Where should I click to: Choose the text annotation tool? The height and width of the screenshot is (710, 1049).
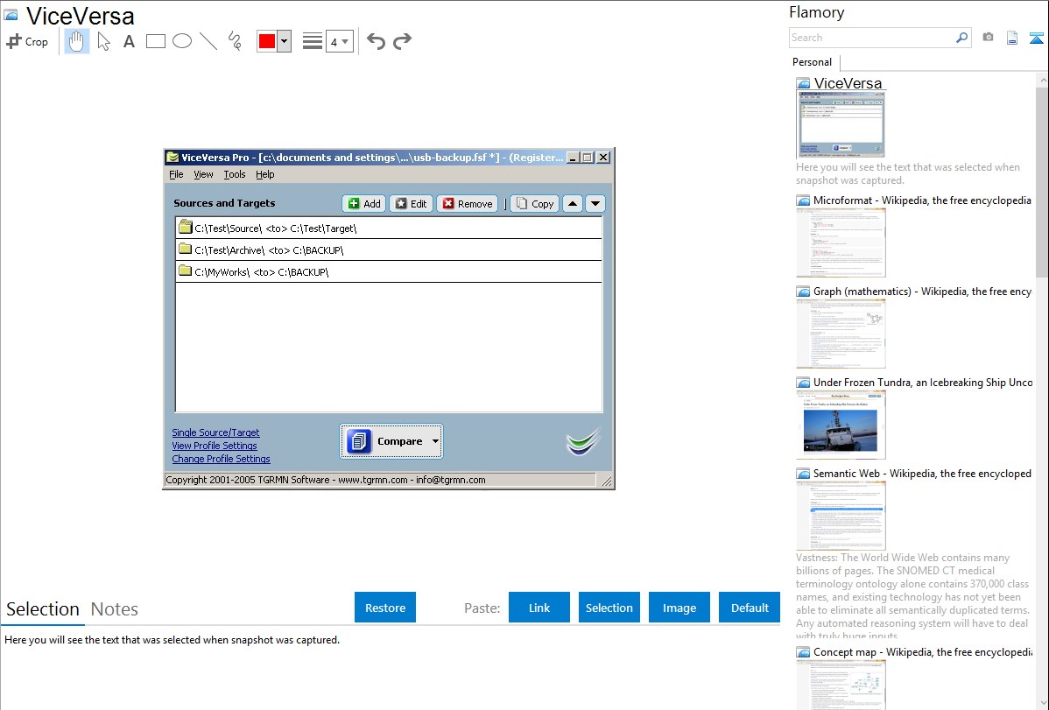[x=129, y=41]
